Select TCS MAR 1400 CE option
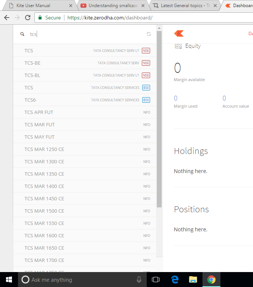The width and height of the screenshot is (253, 287). (x=85, y=186)
